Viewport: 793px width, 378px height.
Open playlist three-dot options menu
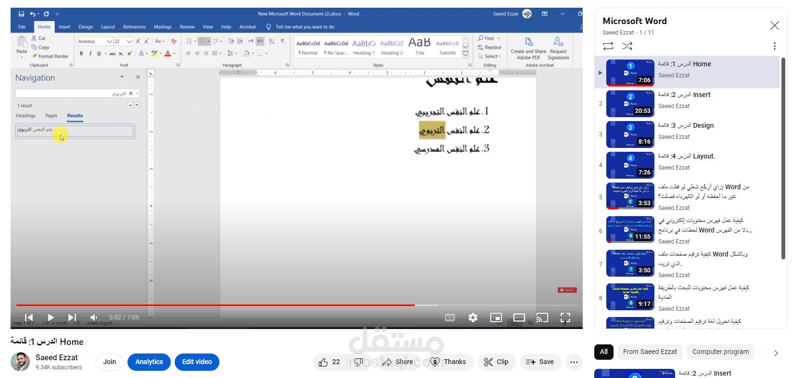(x=774, y=46)
